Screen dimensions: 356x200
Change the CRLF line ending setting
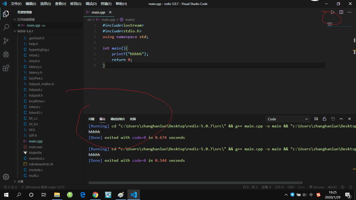click(291, 187)
